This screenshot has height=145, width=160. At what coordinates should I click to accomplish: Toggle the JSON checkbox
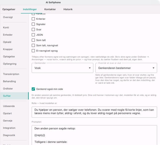click(33, 35)
